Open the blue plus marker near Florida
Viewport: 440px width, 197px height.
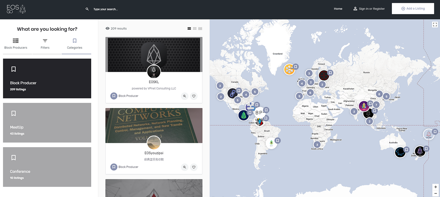click(x=250, y=107)
